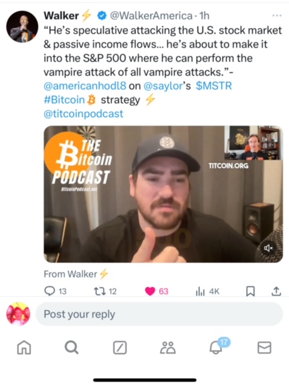Screen dimensions: 289x387
Task: Play the Bitcoin Podcast video thumbnail
Action: (163, 194)
